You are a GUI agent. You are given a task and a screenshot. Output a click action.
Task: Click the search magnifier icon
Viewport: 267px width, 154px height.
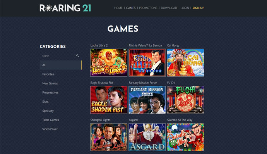(77, 55)
